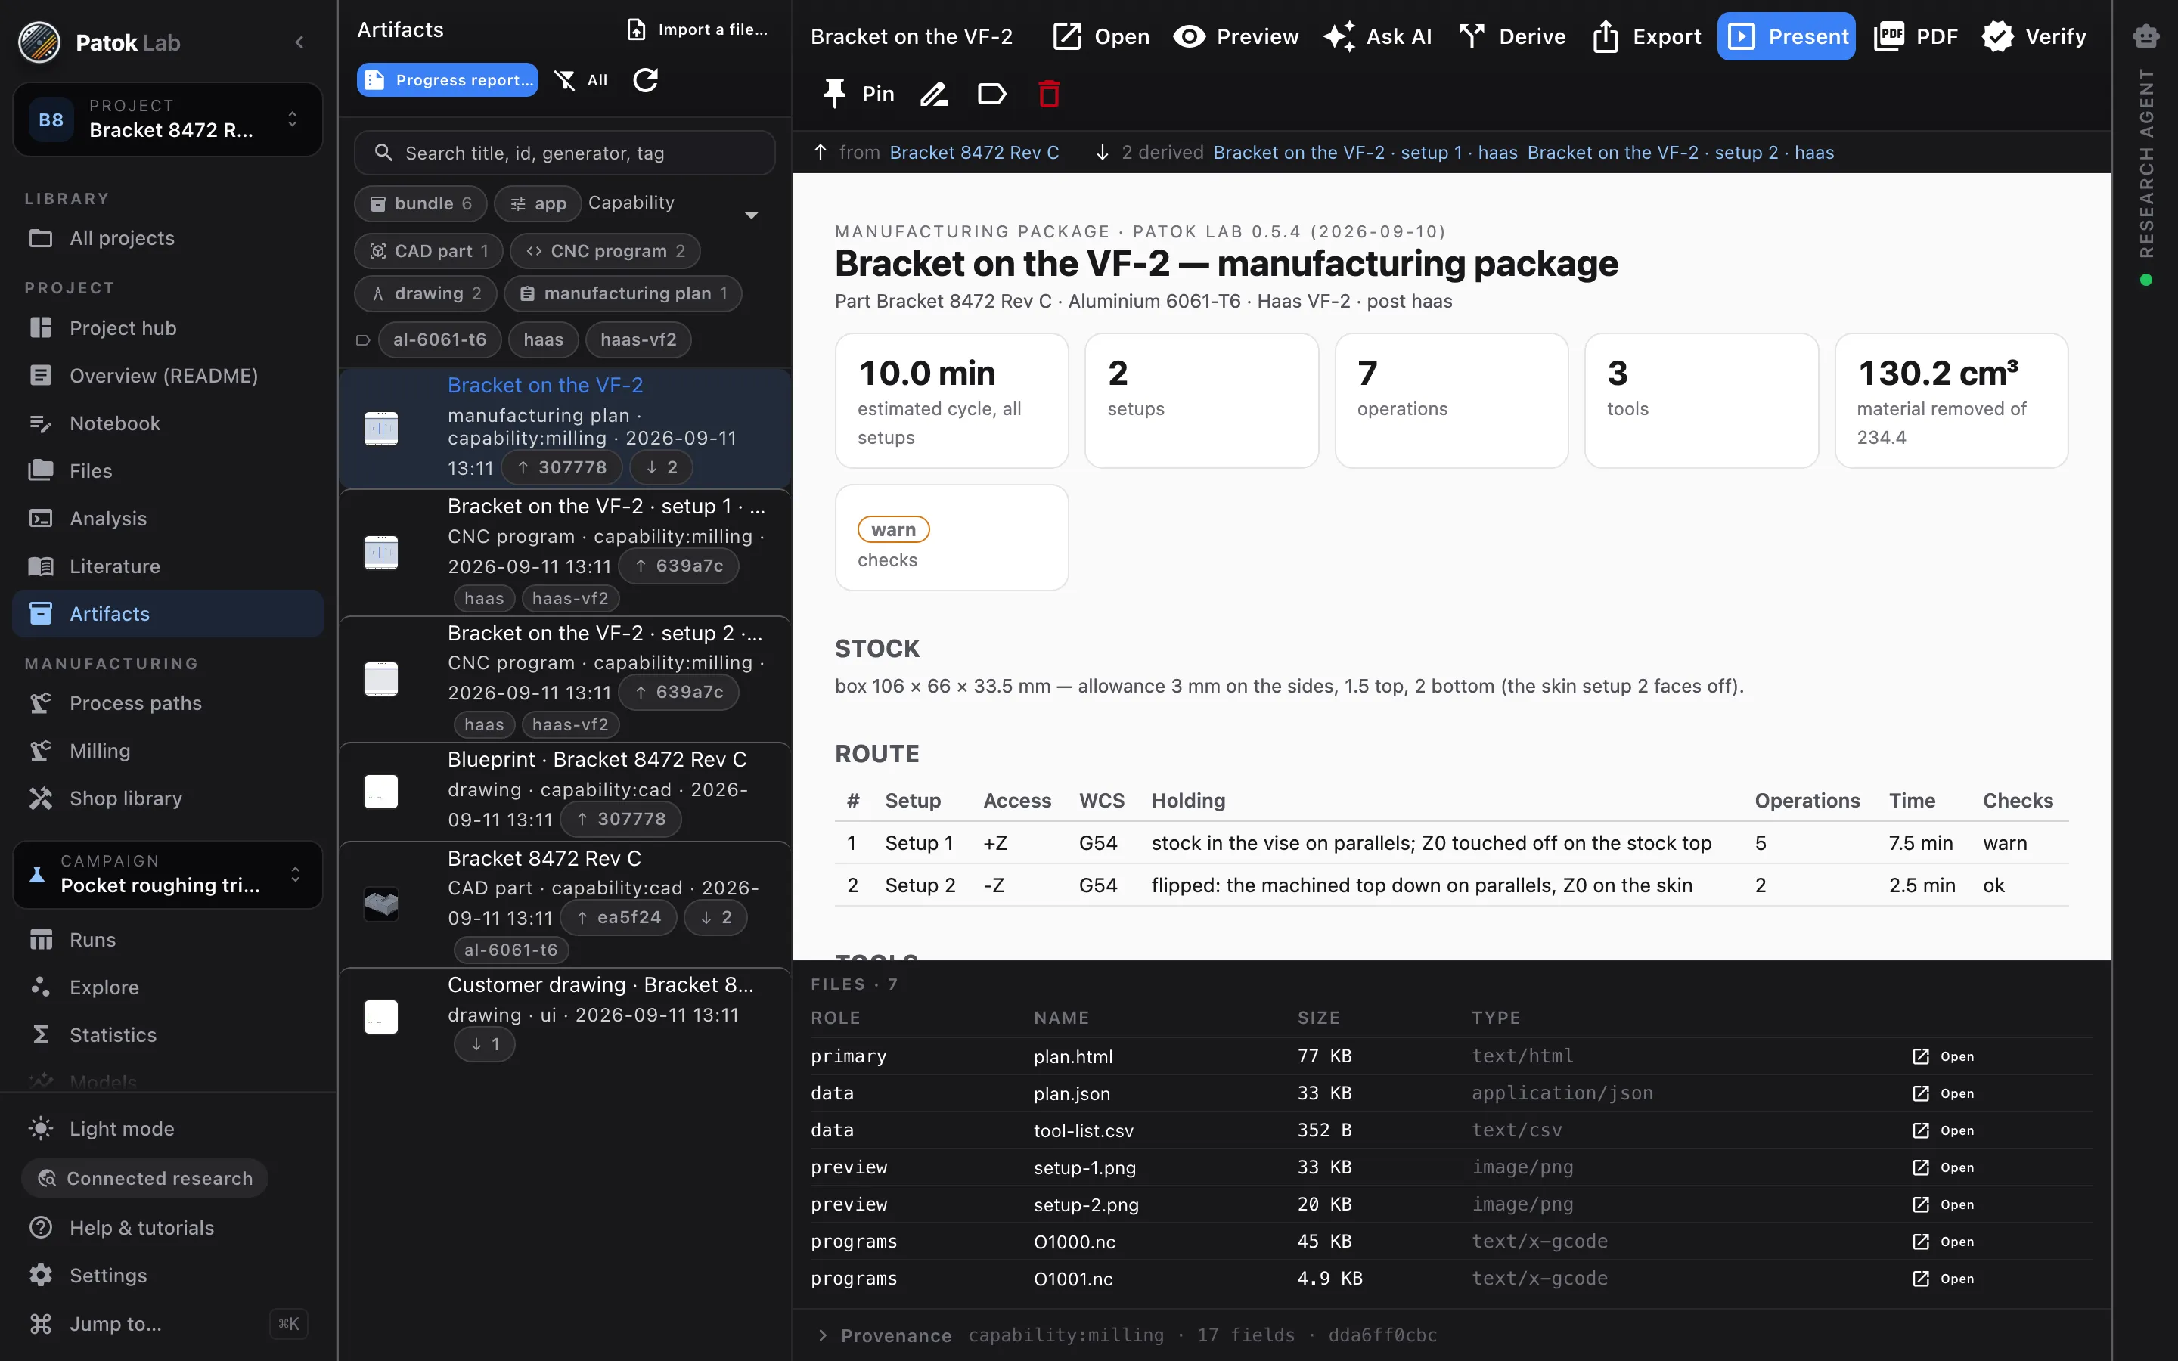Pin the Bracket on the VF-2 artifact
The image size is (2178, 1361).
coord(858,94)
